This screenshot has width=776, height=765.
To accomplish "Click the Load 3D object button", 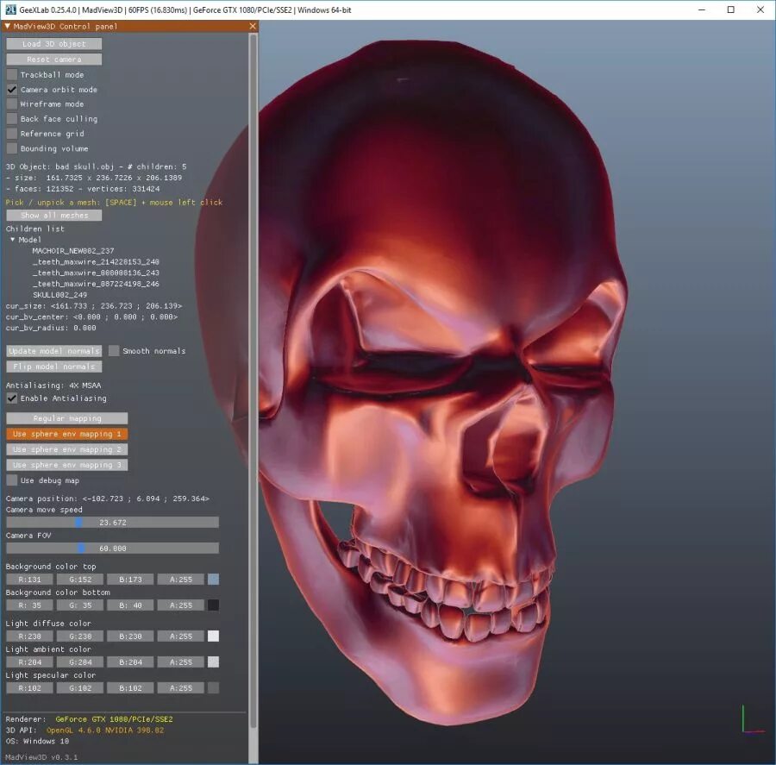I will [54, 44].
